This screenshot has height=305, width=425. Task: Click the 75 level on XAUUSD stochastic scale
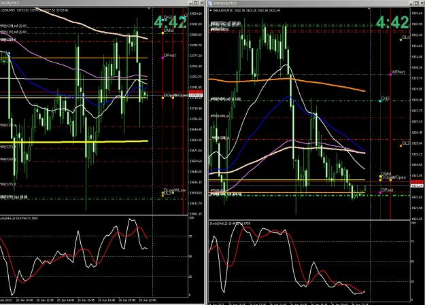coord(413,241)
